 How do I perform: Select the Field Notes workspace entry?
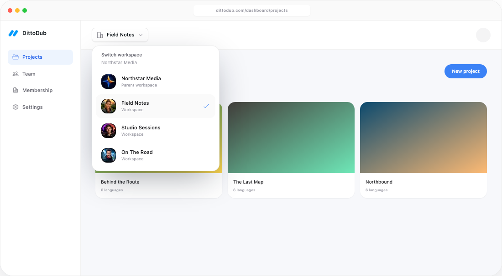pos(156,106)
